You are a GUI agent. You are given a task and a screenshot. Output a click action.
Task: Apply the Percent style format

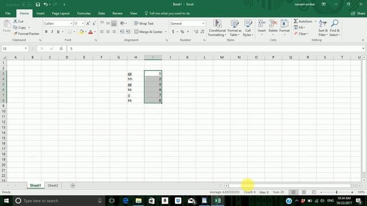click(182, 32)
